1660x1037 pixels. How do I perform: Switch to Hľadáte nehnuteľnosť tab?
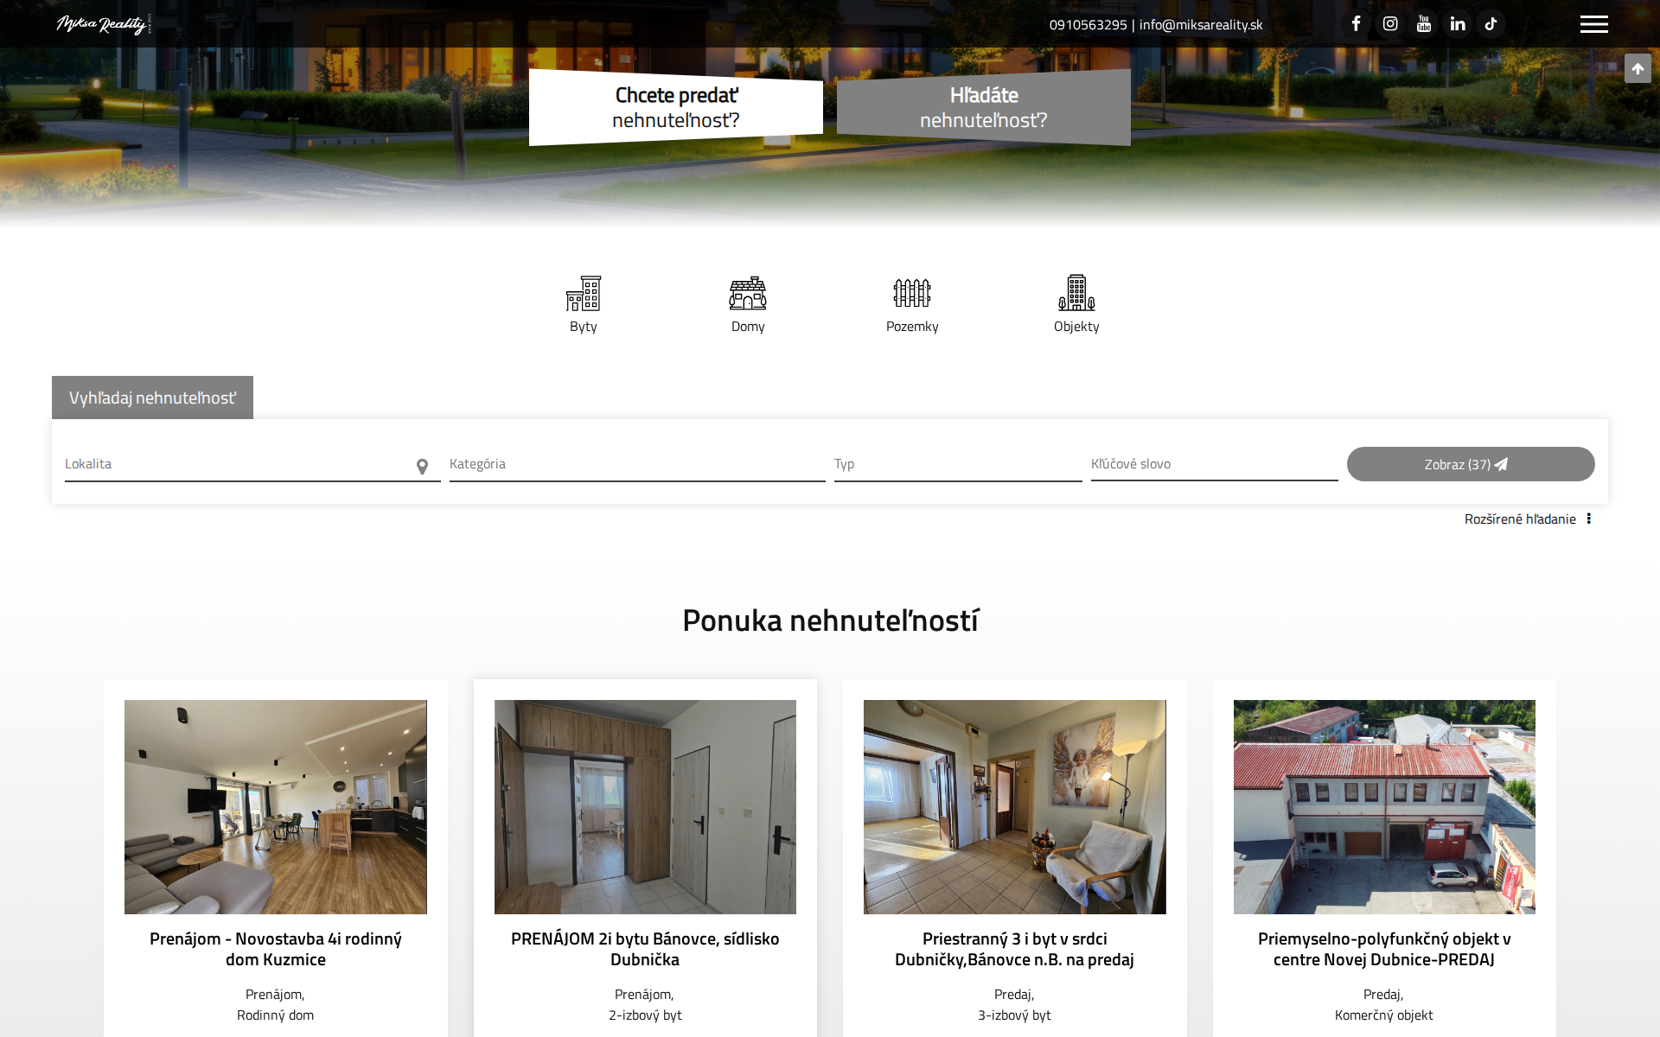click(x=983, y=107)
